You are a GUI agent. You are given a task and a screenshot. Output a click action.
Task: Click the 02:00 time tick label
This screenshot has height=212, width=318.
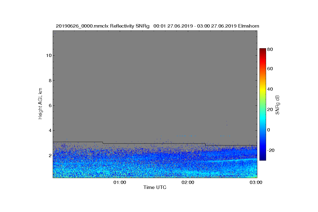(188, 182)
